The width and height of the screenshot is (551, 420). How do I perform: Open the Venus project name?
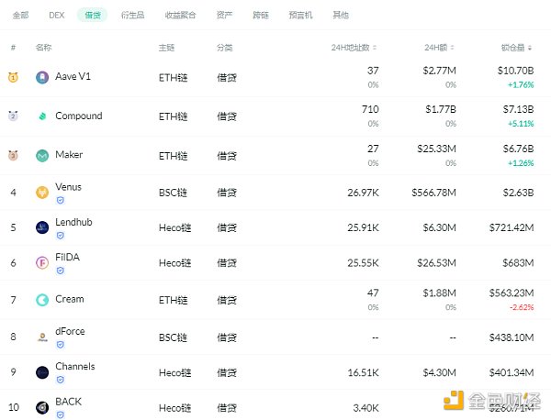(68, 187)
